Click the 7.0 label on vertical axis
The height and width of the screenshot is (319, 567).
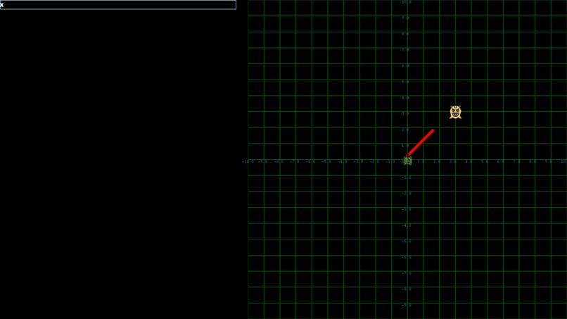(405, 49)
